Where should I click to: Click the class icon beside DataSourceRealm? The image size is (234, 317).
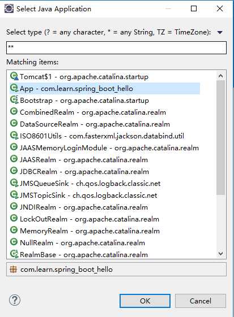click(14, 123)
